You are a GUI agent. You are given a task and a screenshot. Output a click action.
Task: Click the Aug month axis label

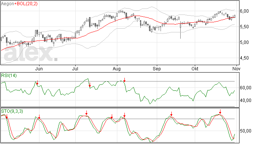pos(117,69)
